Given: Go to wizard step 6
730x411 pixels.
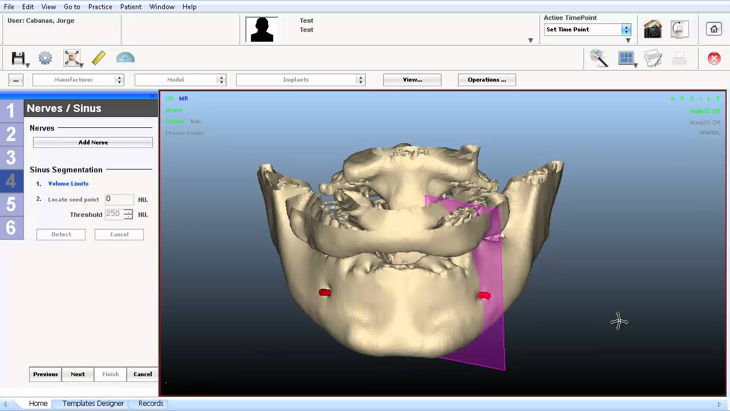Looking at the screenshot, I should point(11,228).
